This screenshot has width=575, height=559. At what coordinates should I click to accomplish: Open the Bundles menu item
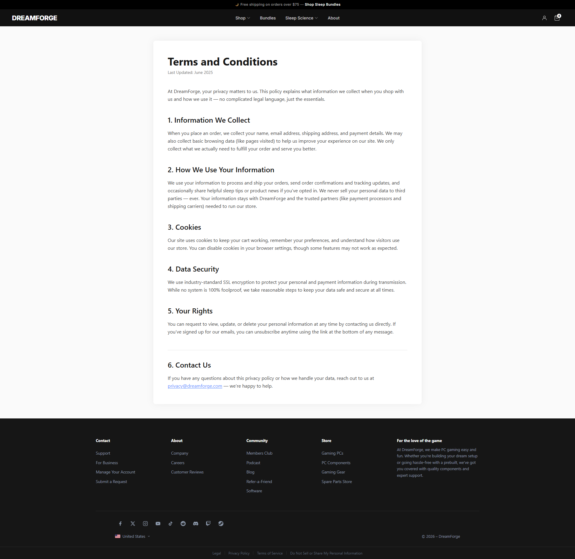(x=268, y=18)
